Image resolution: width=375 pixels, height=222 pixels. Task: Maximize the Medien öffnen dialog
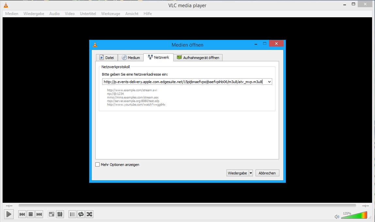264,43
